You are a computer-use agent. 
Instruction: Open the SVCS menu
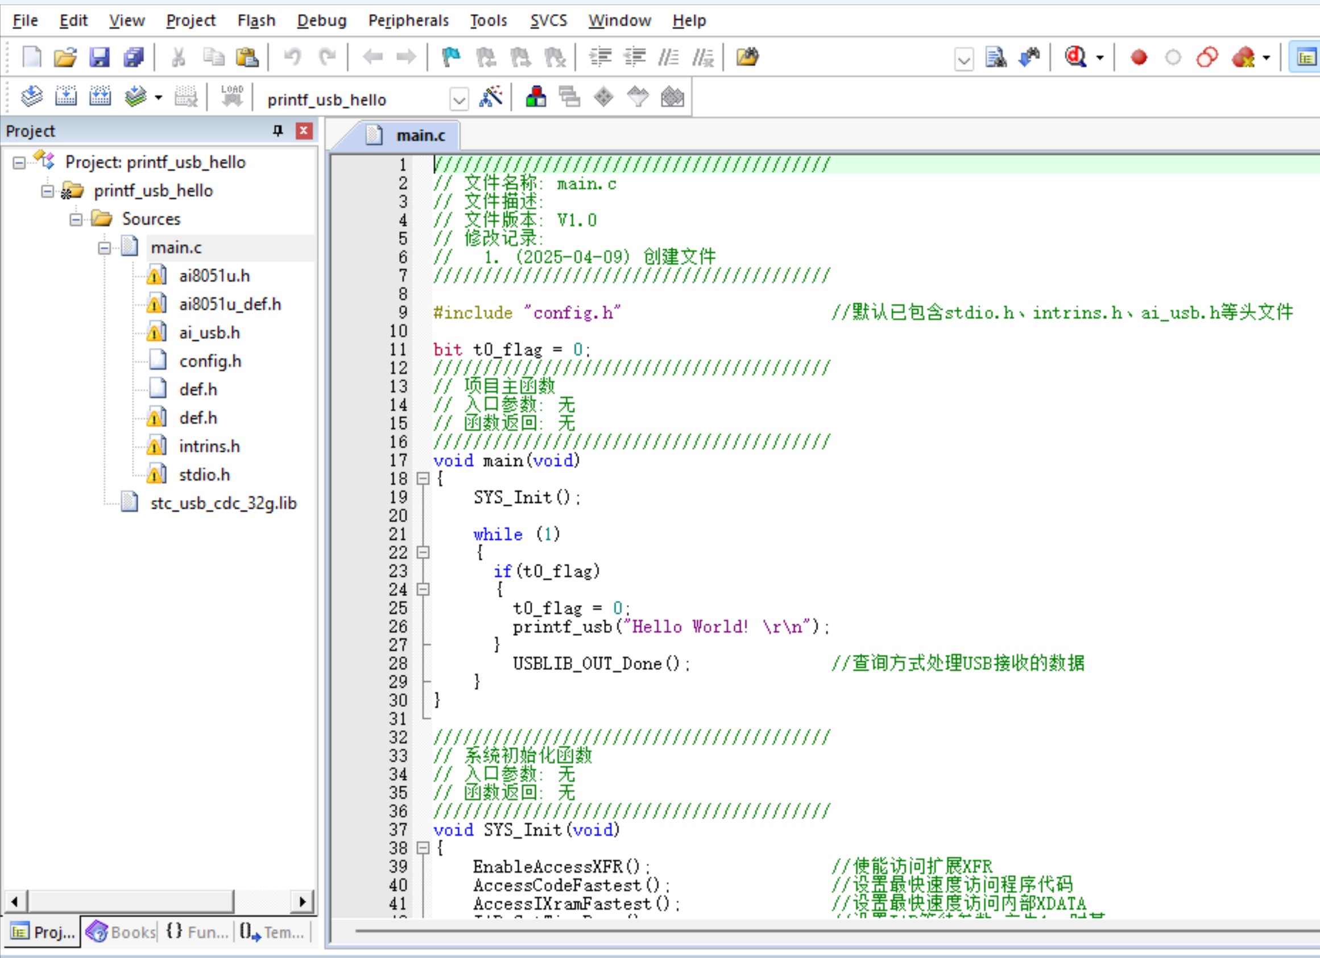pyautogui.click(x=548, y=21)
